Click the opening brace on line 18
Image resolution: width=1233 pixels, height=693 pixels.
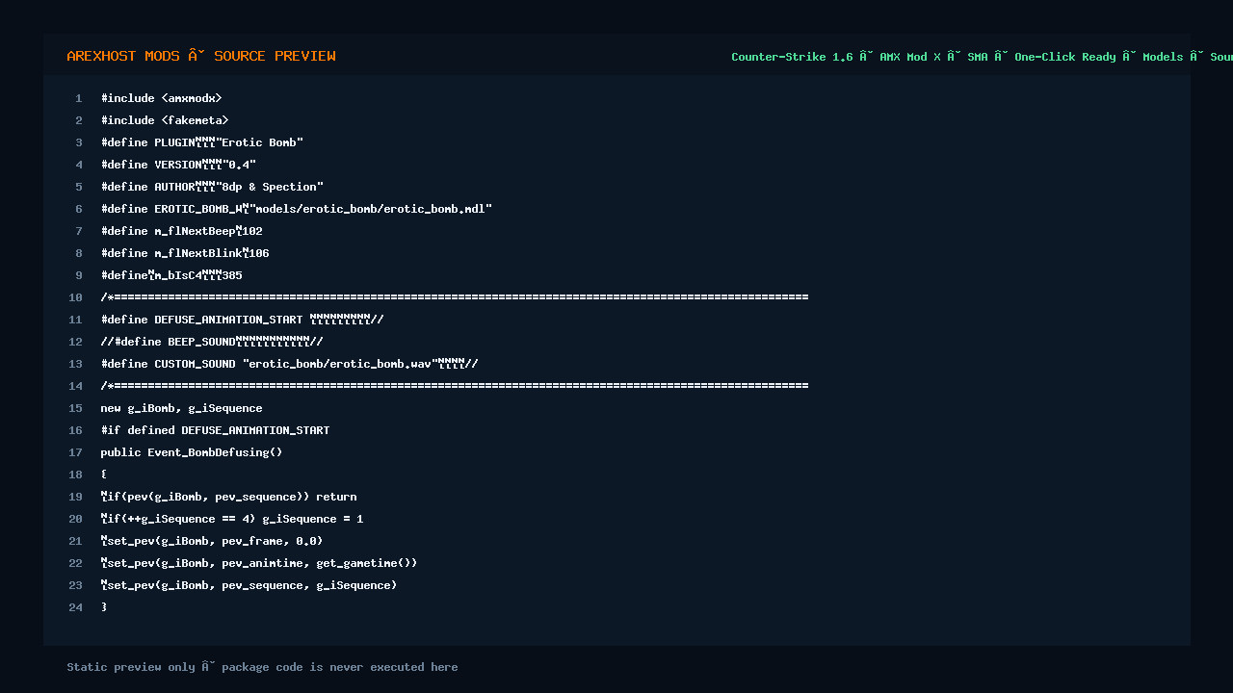coord(104,475)
